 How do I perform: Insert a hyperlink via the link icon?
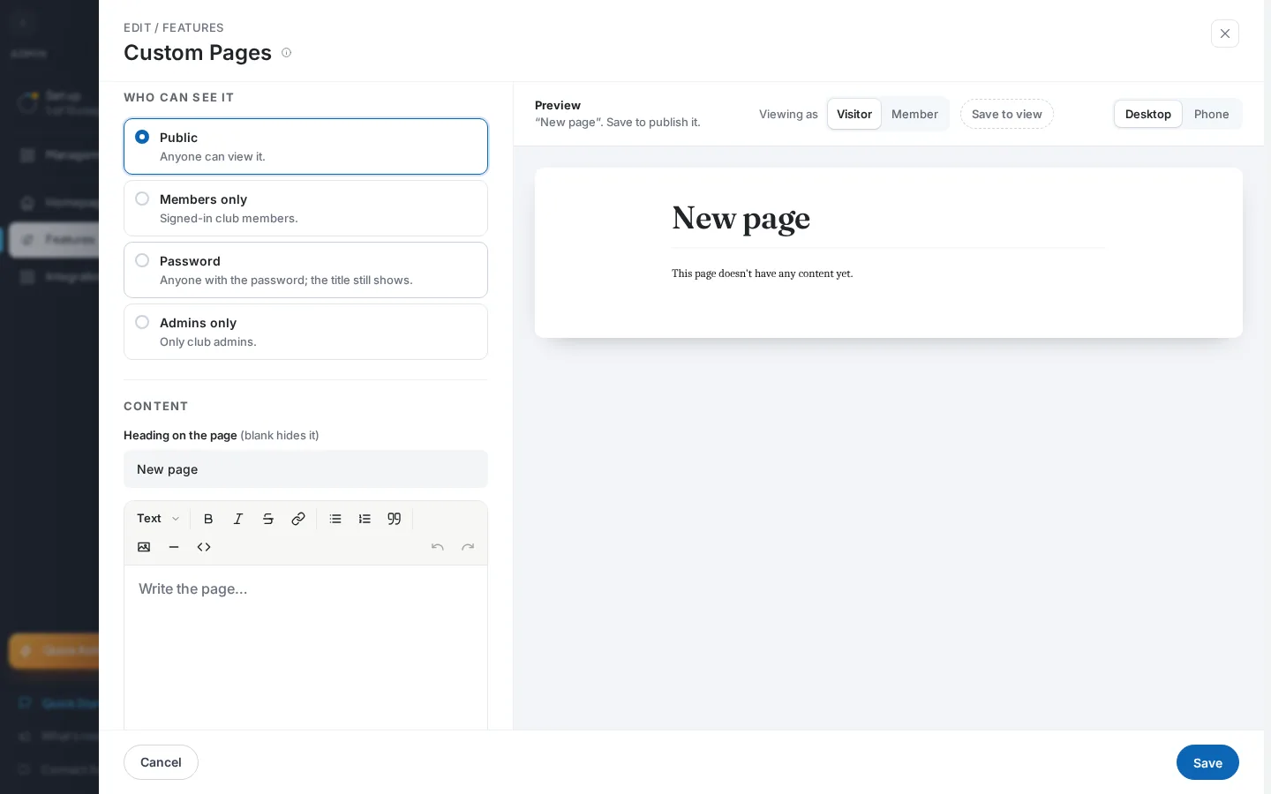pyautogui.click(x=298, y=519)
